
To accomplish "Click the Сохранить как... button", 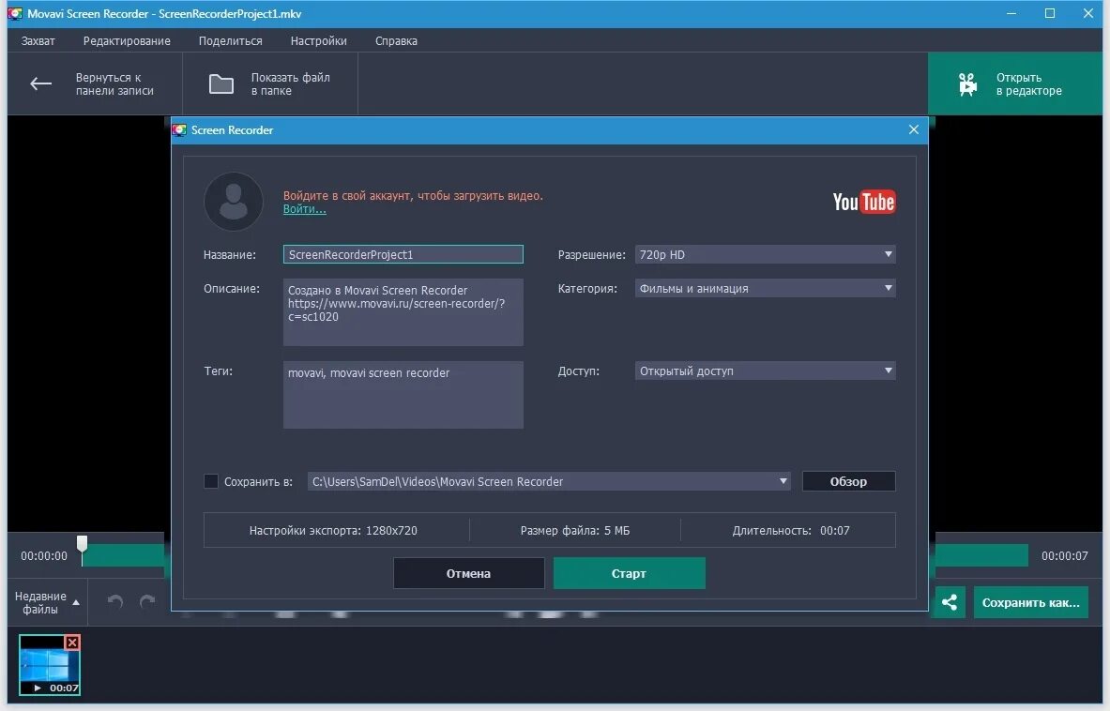I will (1030, 603).
